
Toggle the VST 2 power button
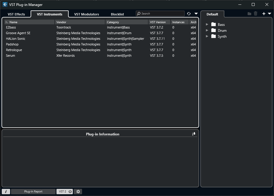65,192
